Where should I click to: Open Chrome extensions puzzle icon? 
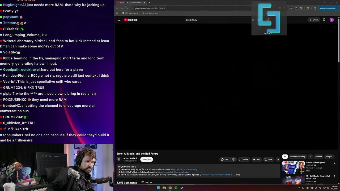301,8
